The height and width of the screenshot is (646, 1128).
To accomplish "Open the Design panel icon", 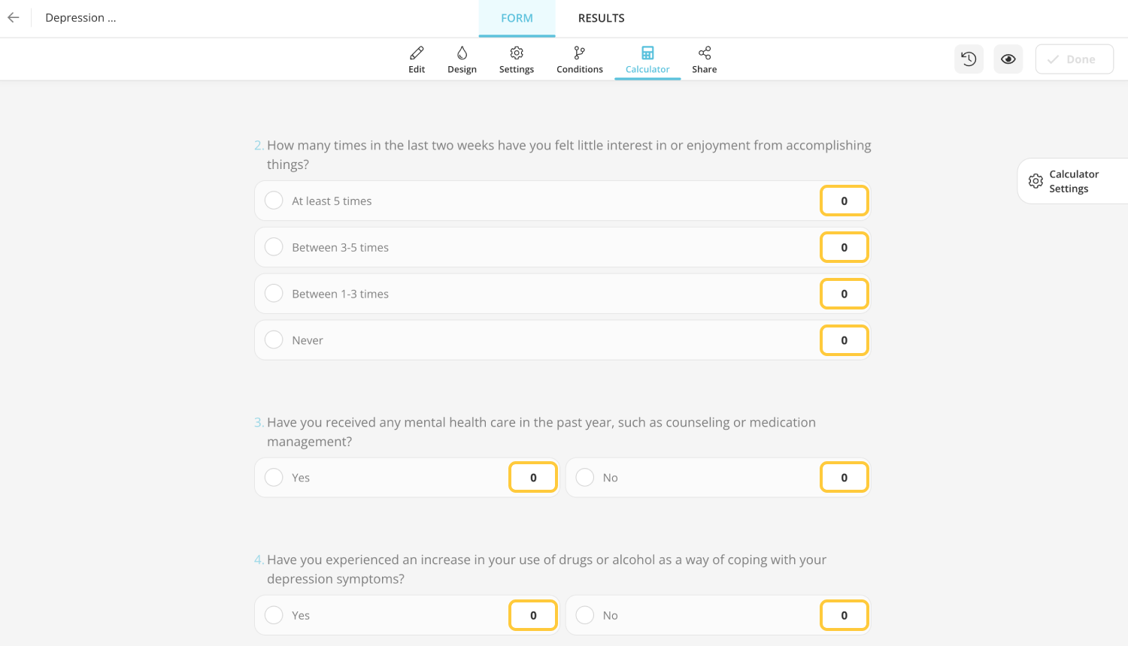I will 462,53.
